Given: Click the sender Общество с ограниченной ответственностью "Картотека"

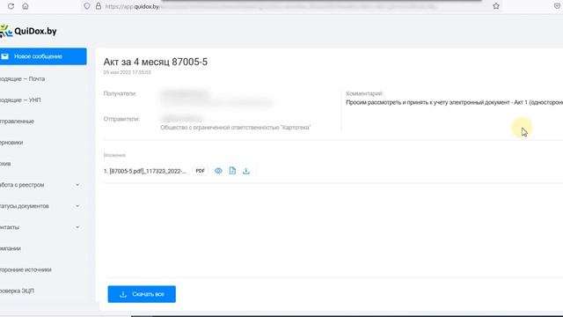Looking at the screenshot, I should pyautogui.click(x=236, y=128).
